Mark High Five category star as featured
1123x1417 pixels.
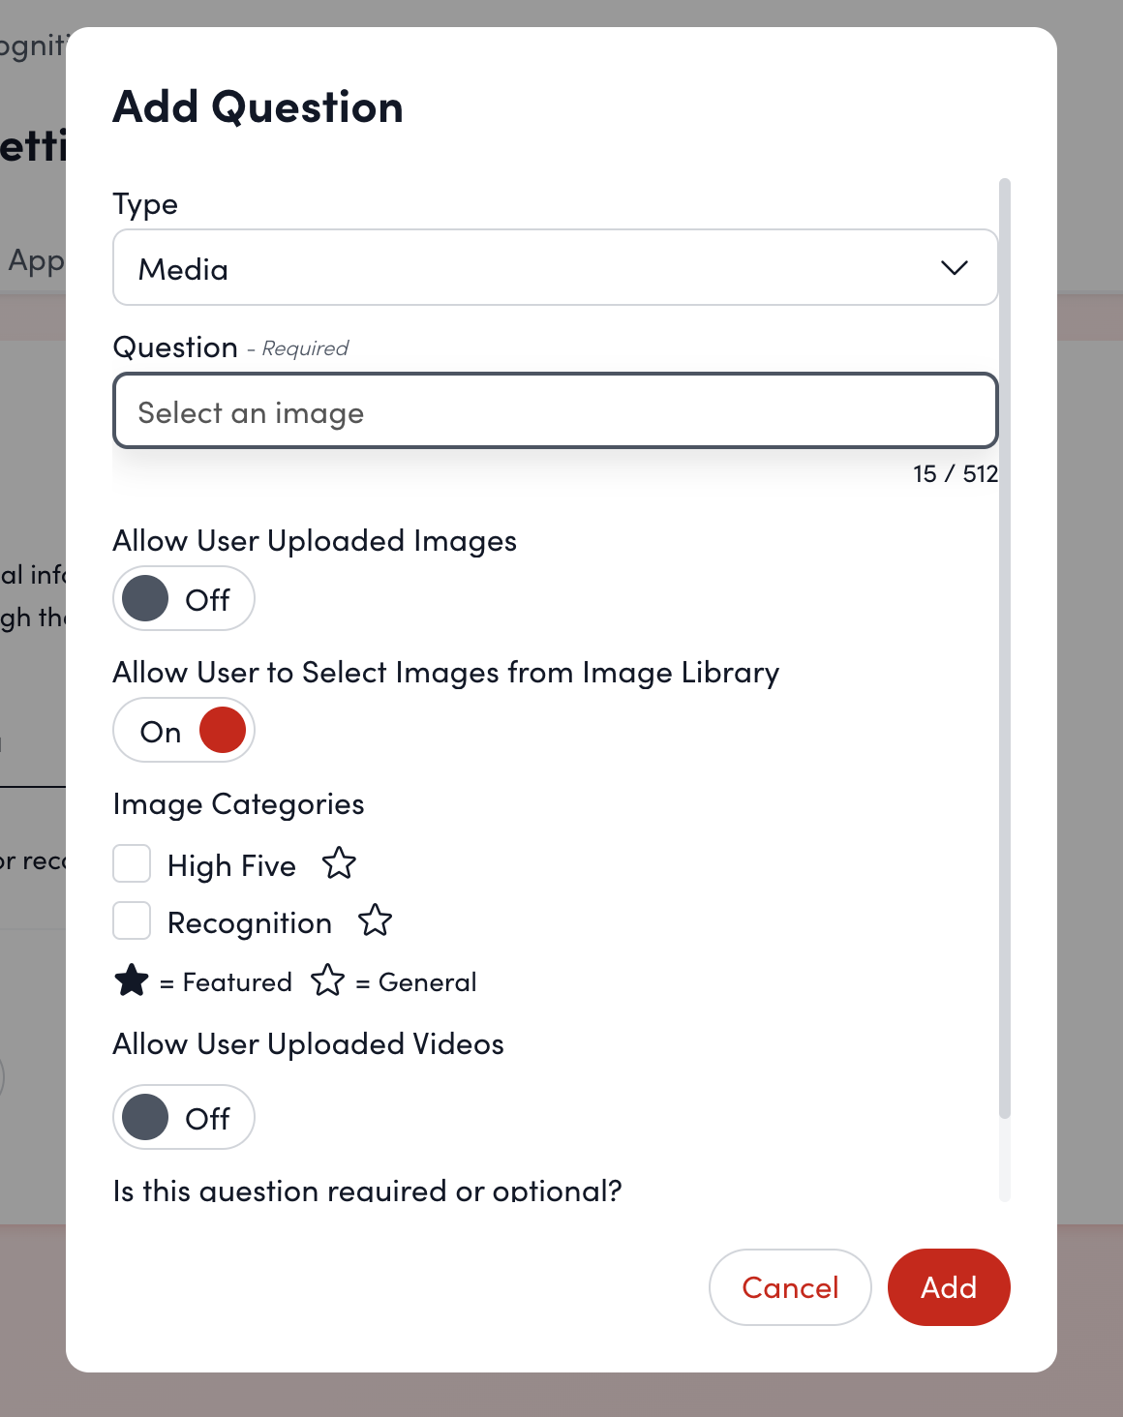(x=339, y=863)
